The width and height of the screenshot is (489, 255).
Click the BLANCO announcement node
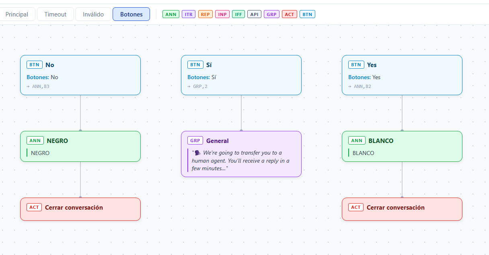coord(402,146)
